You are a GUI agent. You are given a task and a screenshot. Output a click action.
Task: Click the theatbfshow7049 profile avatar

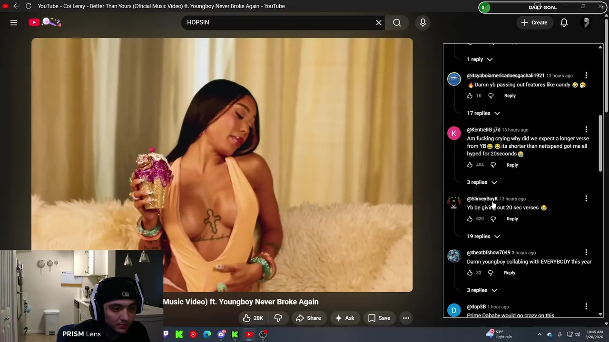(x=454, y=256)
